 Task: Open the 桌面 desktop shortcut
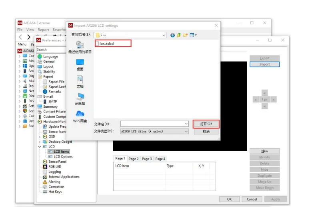pos(80,65)
